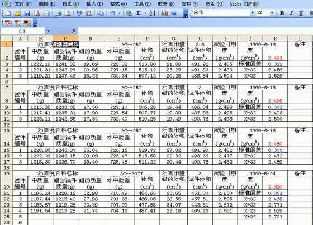The height and width of the screenshot is (225, 313).
Task: Toggle Underline formatting
Action: click(x=301, y=13)
